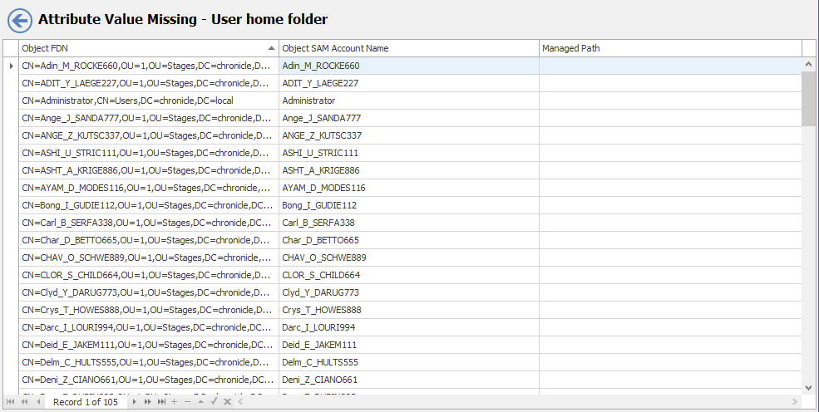Click the blue back arrow button
The width and height of the screenshot is (819, 412).
[x=19, y=19]
